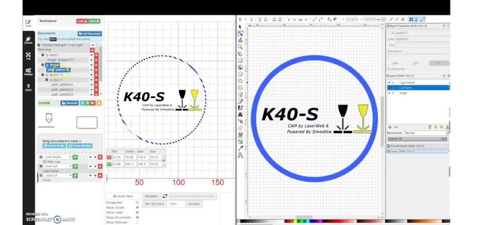Collapse the g: layer3 tree node
The image size is (483, 225).
click(43, 75)
